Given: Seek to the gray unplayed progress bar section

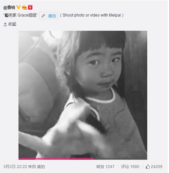Looking at the screenshot, I should pyautogui.click(x=121, y=159).
